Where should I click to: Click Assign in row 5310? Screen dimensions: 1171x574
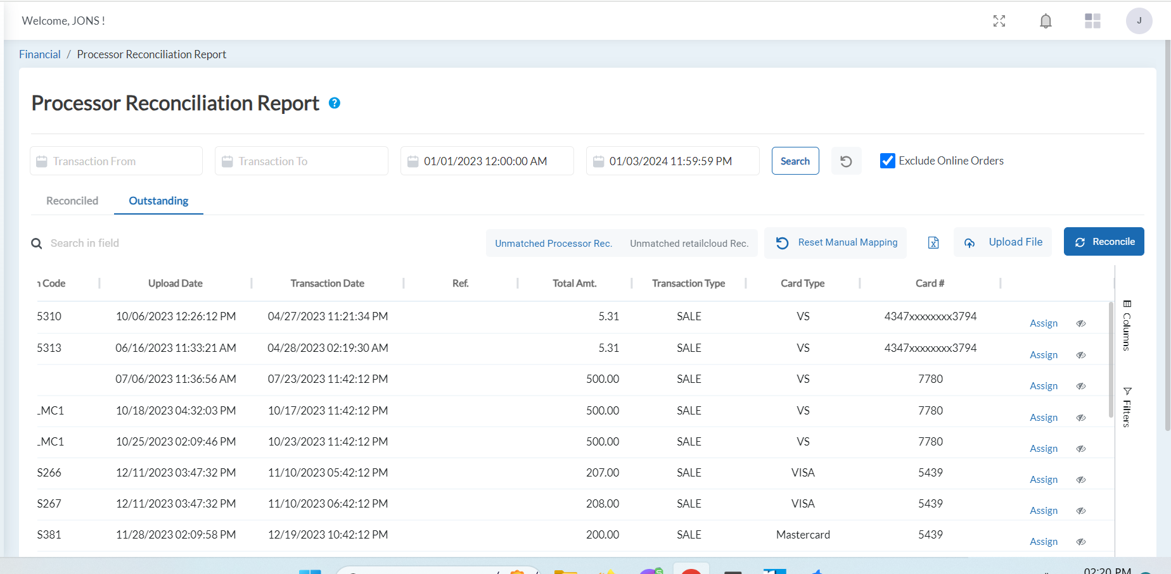pyautogui.click(x=1044, y=323)
